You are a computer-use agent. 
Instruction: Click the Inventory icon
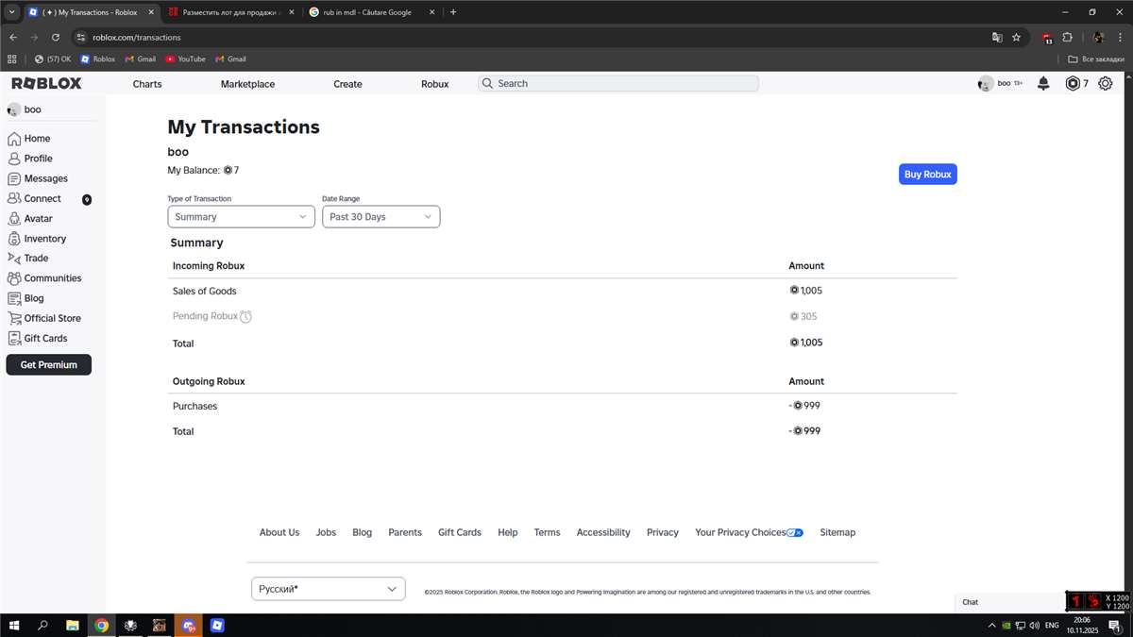click(13, 238)
